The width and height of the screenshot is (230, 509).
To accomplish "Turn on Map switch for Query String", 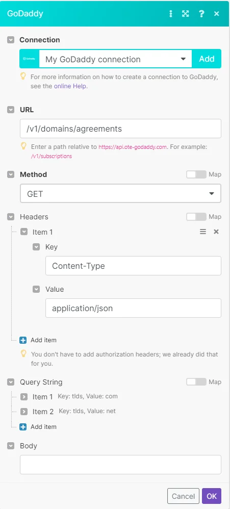I will [x=196, y=381].
